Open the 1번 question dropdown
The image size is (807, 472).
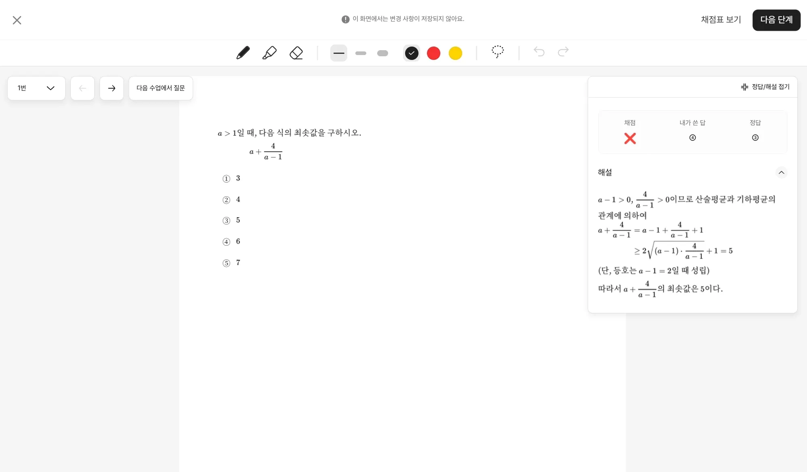tap(36, 88)
